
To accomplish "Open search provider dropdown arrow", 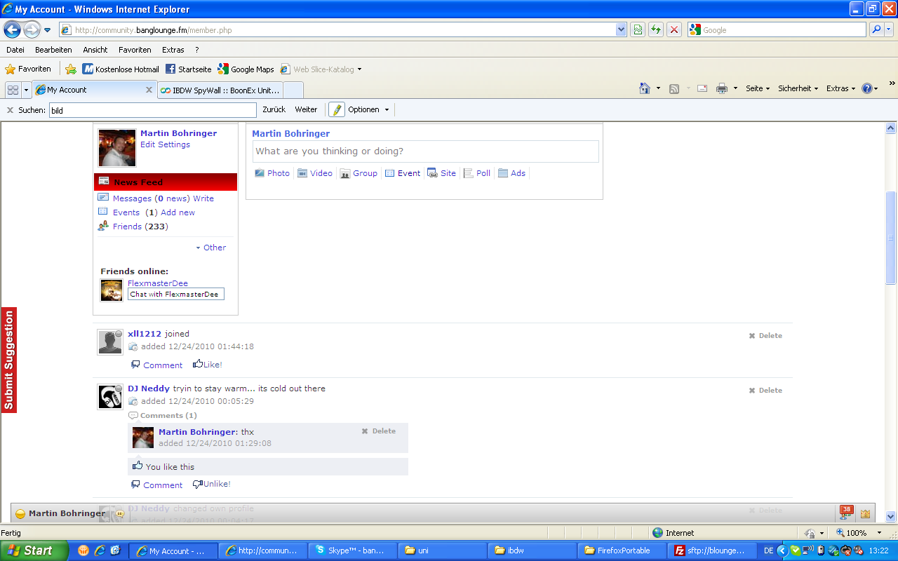I will pos(890,29).
